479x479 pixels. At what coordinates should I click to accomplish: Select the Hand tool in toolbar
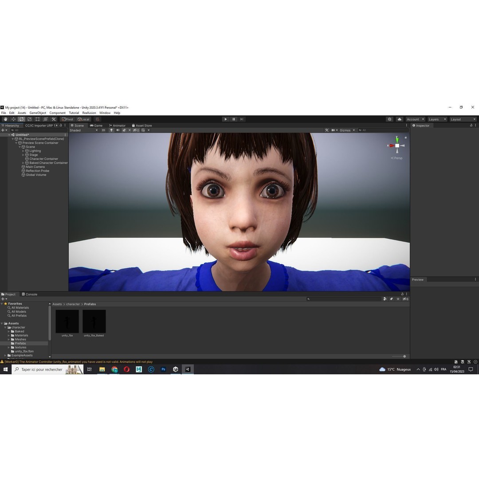point(5,119)
